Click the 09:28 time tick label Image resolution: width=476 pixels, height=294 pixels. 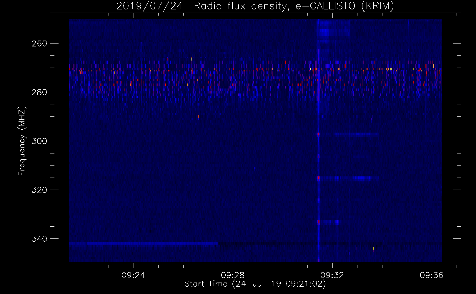(233, 275)
